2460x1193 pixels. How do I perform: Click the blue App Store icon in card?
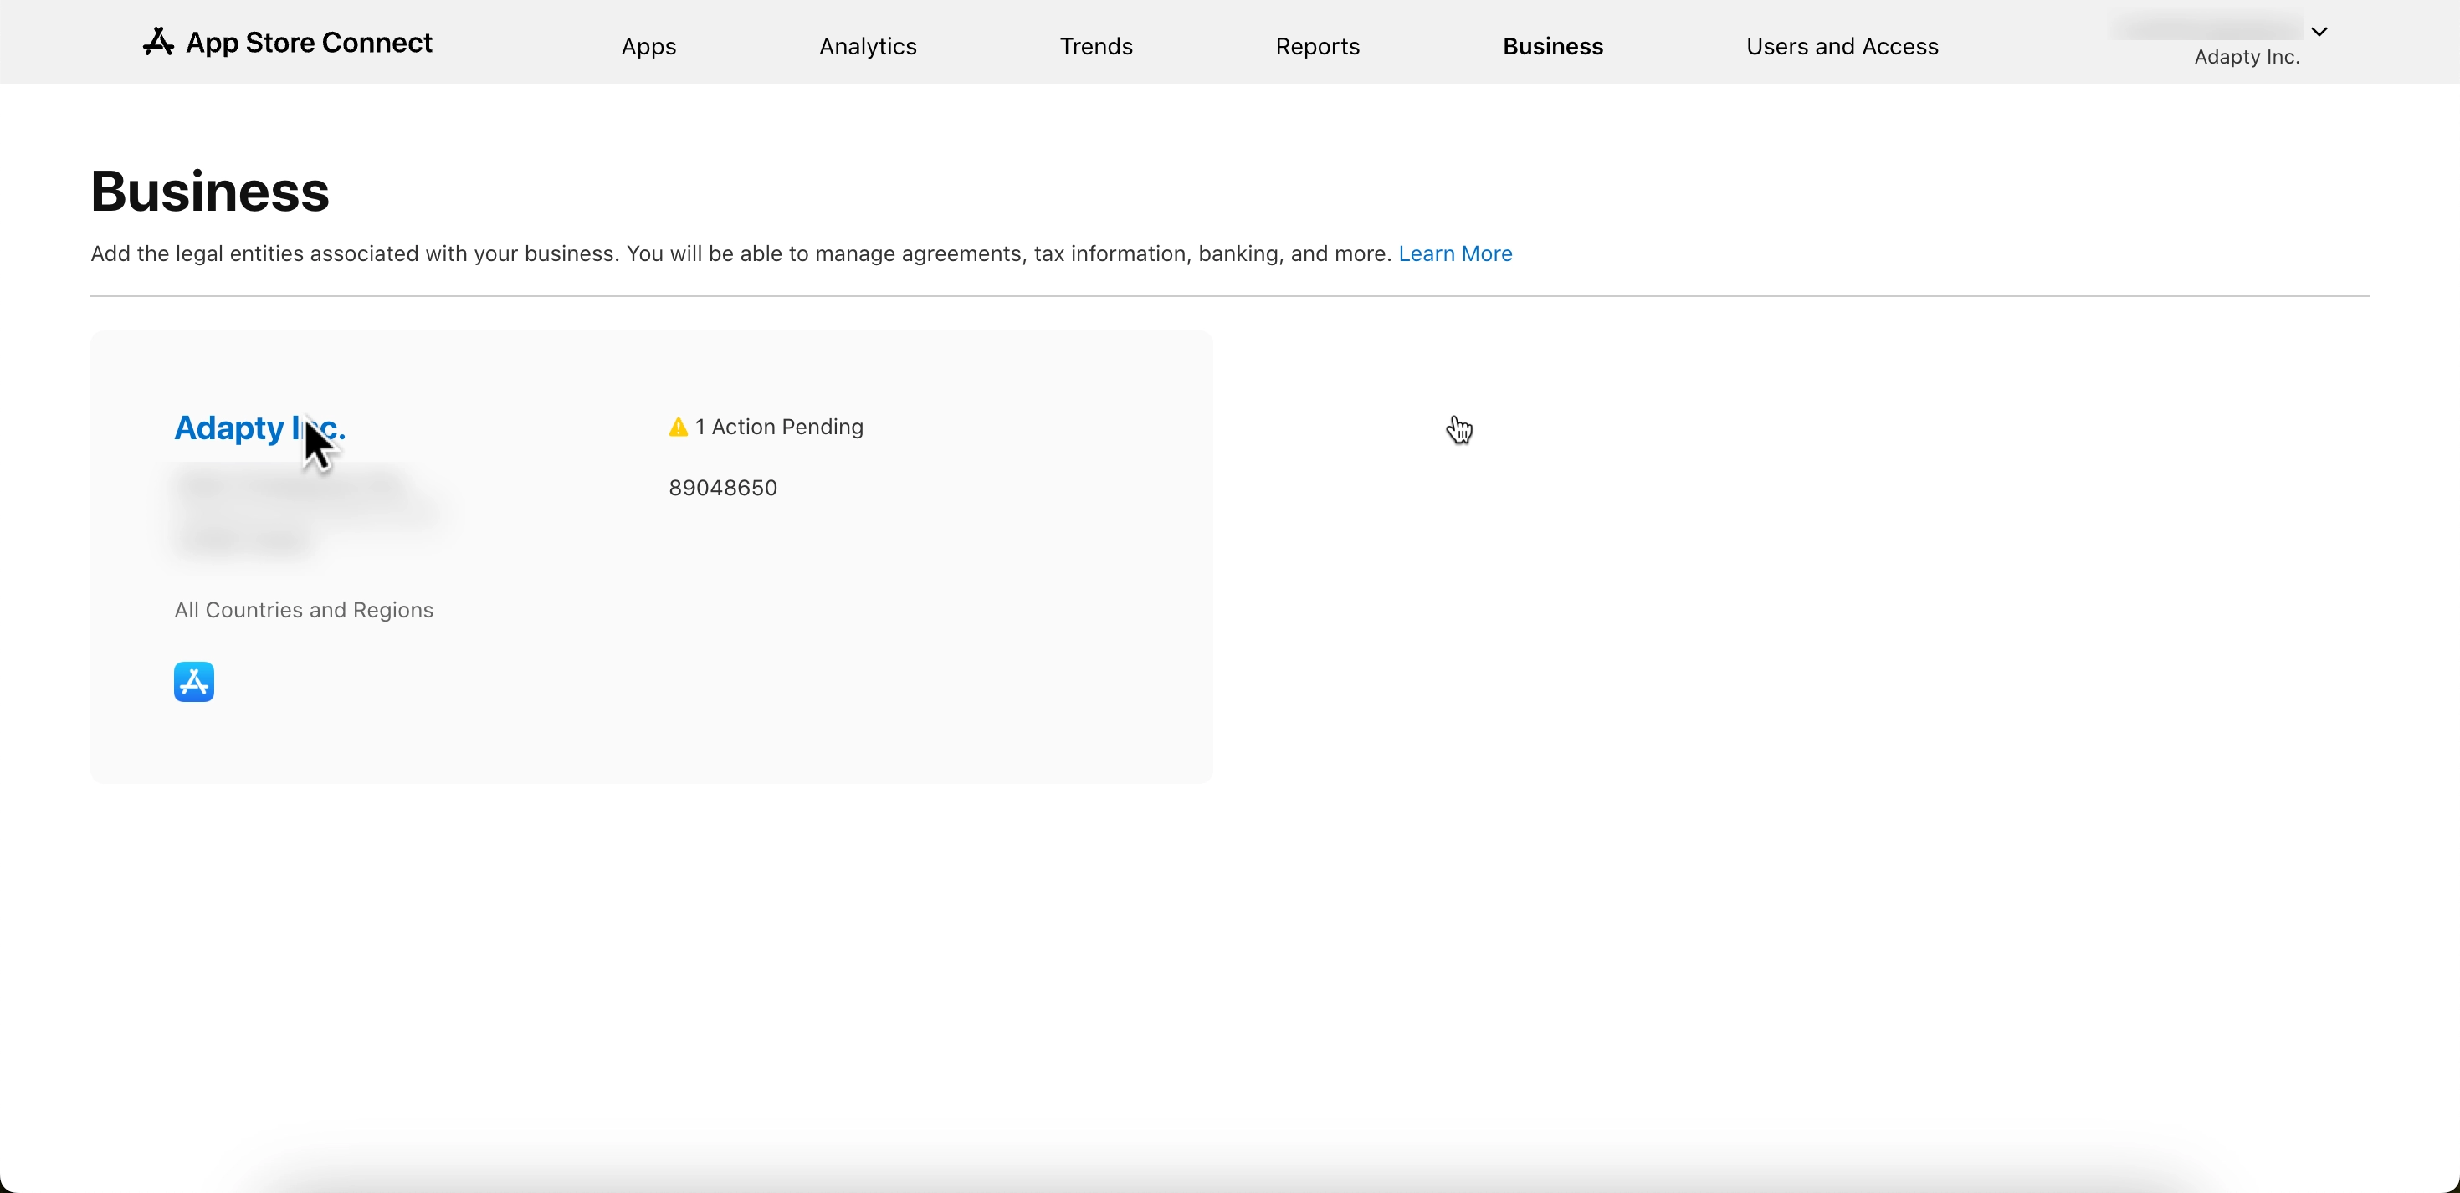[x=194, y=682]
